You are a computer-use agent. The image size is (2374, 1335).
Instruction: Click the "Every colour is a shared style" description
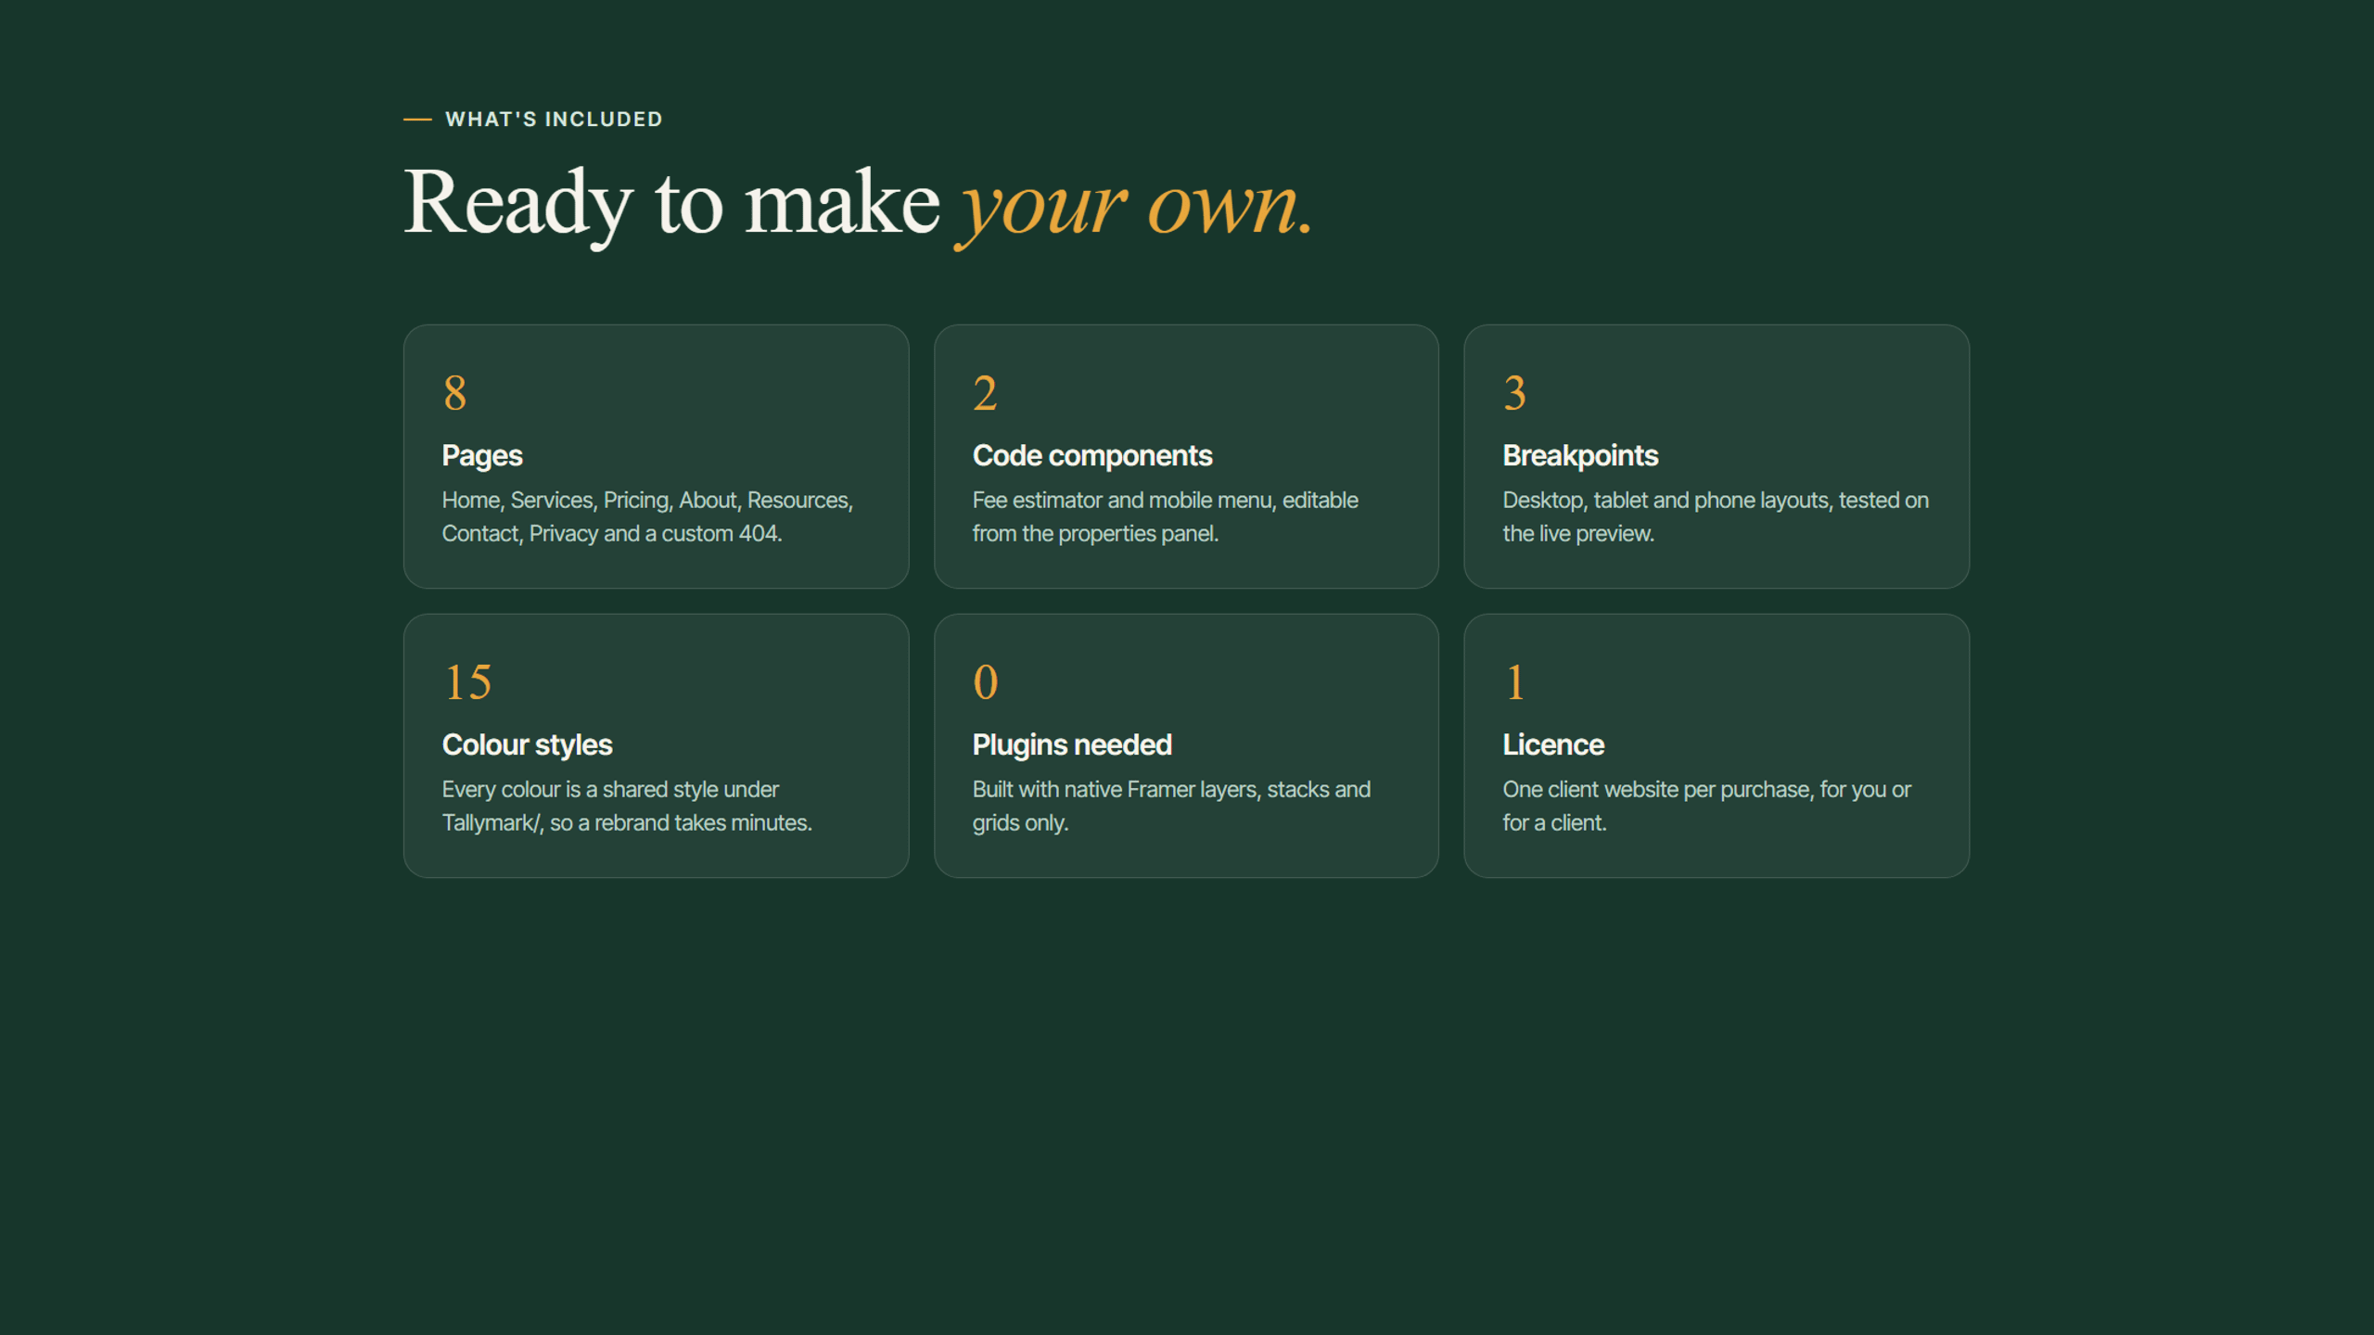[x=627, y=806]
